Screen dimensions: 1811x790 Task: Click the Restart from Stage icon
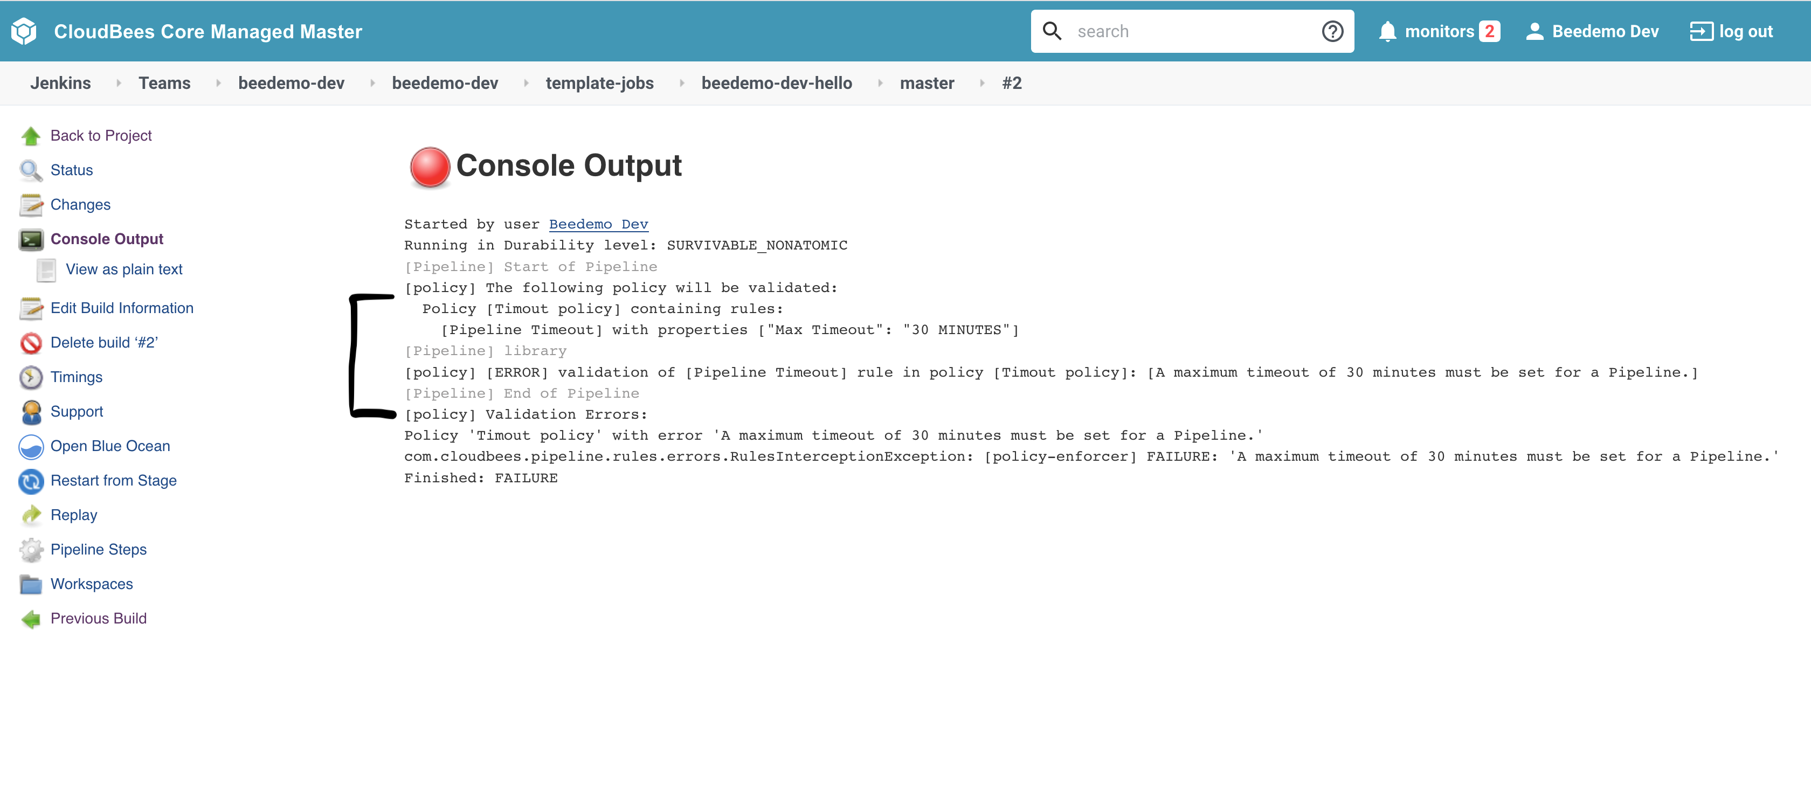(31, 481)
